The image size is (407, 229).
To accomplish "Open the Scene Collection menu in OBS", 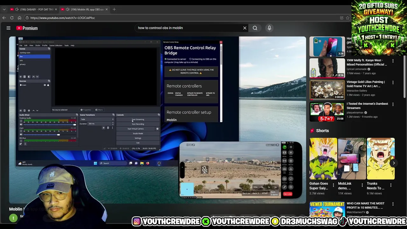I will click(x=56, y=45).
